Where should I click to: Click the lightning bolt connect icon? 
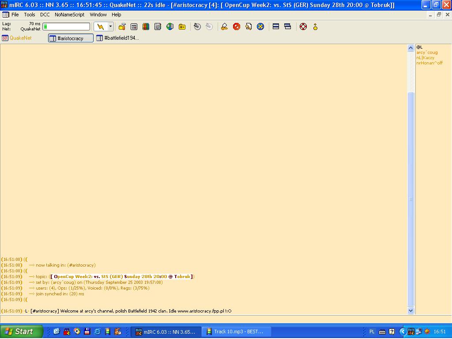pyautogui.click(x=101, y=26)
